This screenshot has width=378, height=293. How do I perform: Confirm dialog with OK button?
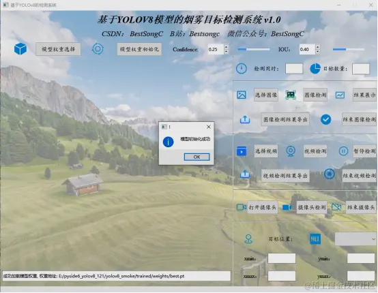click(x=197, y=157)
